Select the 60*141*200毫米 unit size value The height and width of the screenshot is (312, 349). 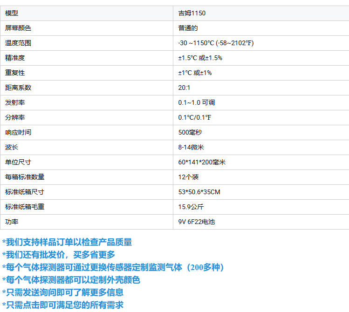coord(202,162)
